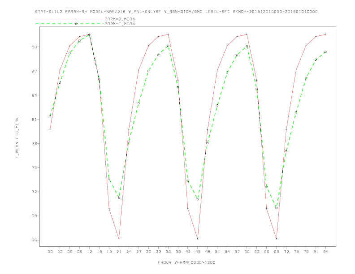This screenshot has width=355, height=274.
Task: Click the x-axis tick label 54
Action: 227,252
